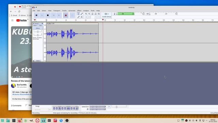Click Fit project to width zoom icon
The image size is (218, 123).
pos(96,14)
